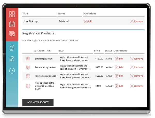Remove the Foursome registration product
The height and width of the screenshot is (118, 155).
(x=136, y=76)
